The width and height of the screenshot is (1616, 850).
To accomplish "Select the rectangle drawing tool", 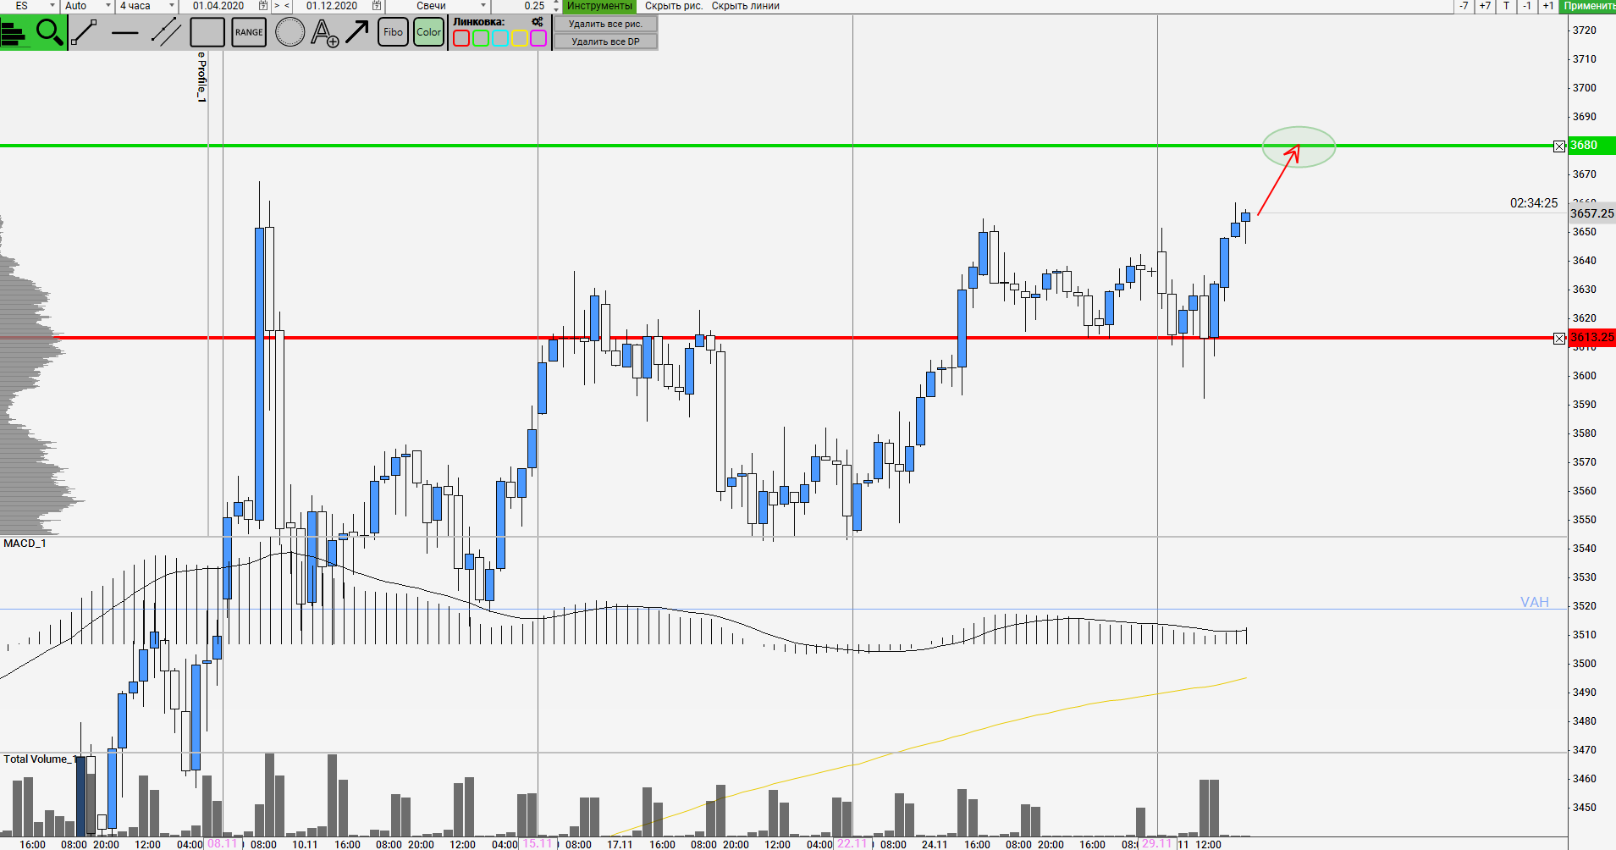I will [207, 33].
